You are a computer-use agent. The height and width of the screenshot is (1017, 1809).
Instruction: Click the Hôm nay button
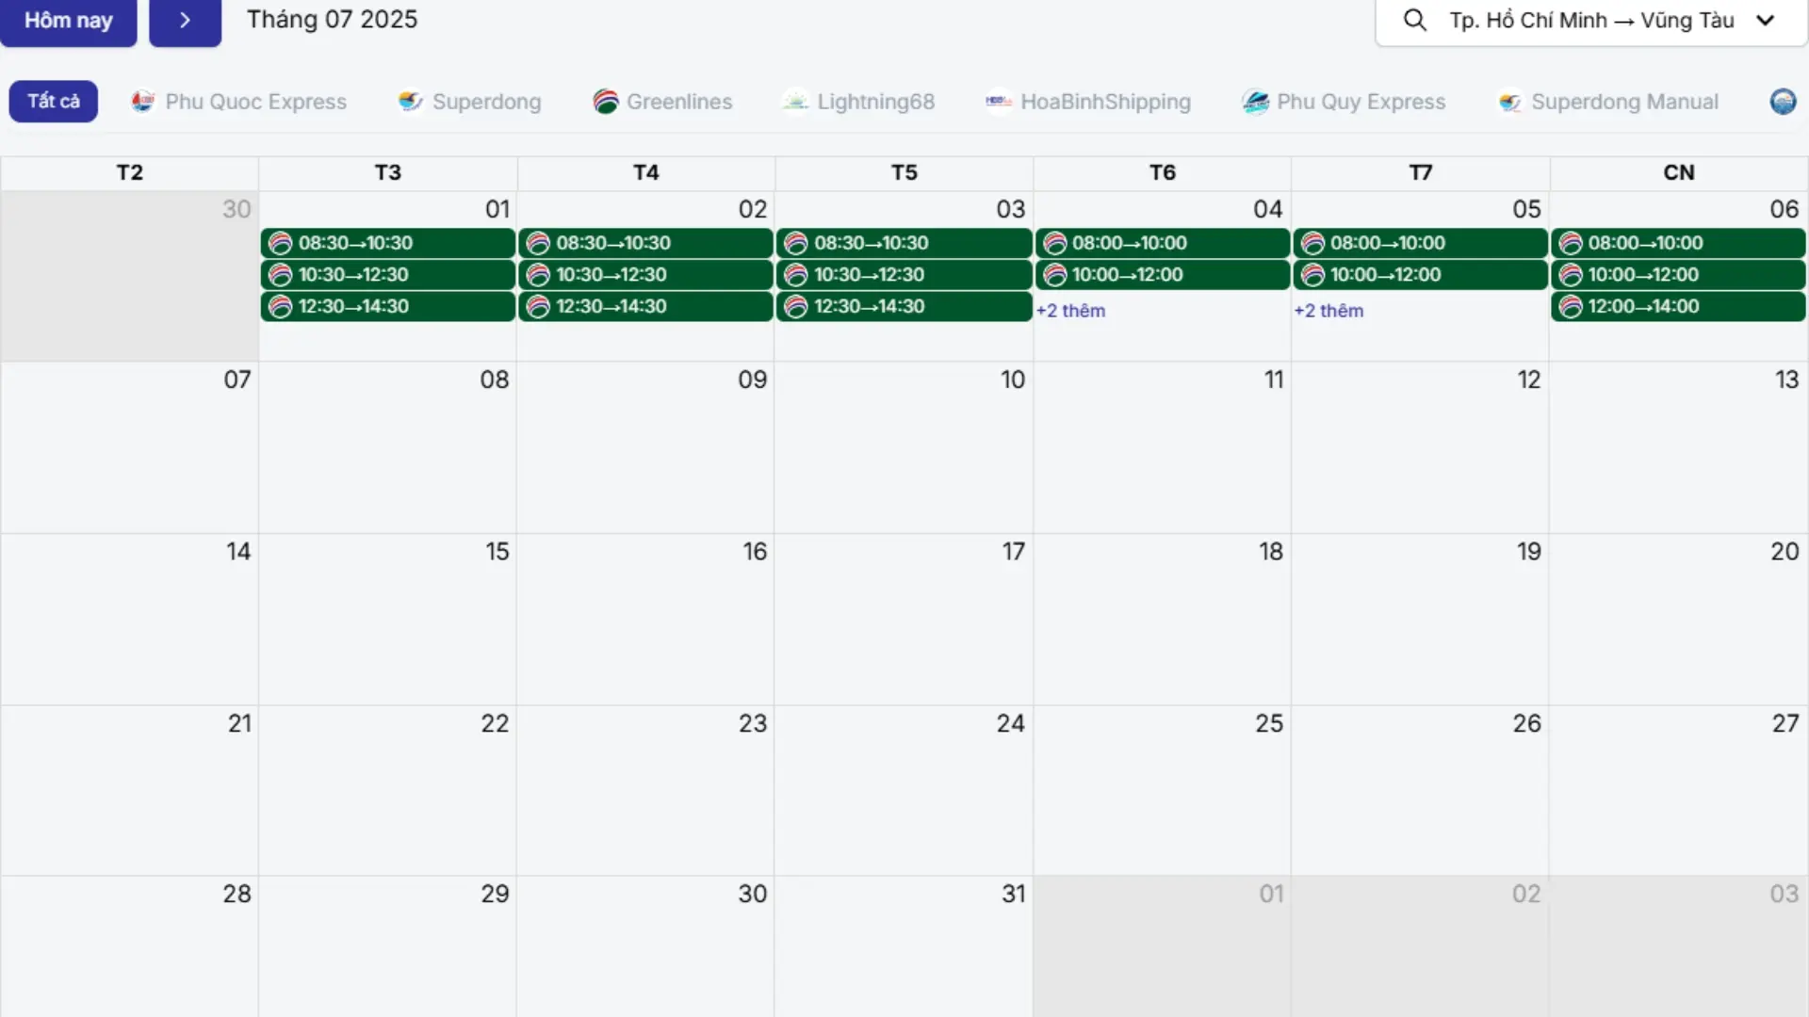click(68, 21)
